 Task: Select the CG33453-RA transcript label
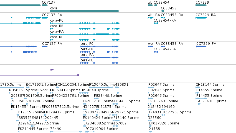coord(172,15)
